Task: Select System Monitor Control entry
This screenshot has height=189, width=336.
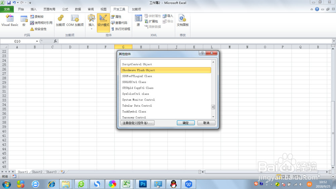Action: click(x=166, y=100)
